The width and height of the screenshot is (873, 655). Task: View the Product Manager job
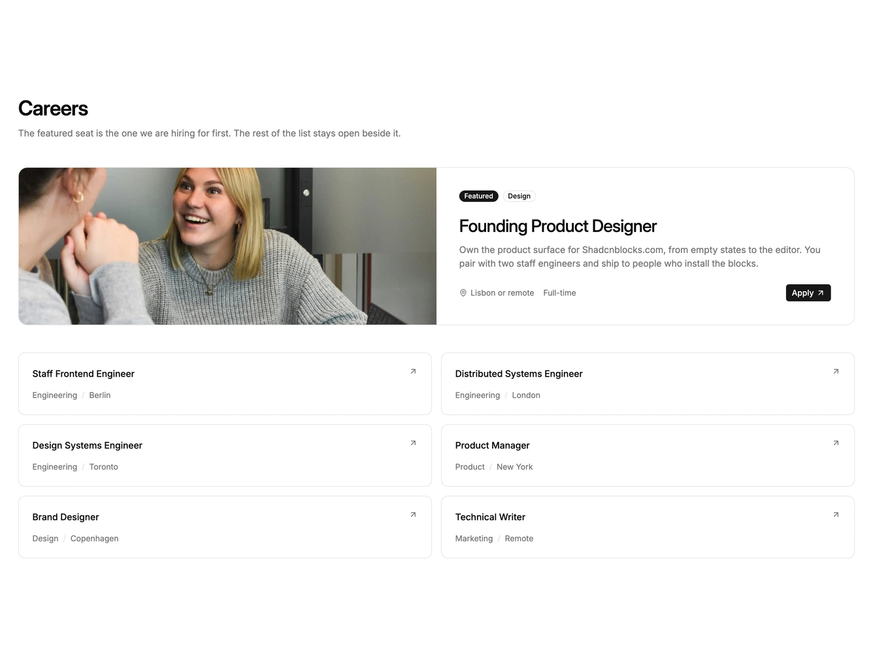(x=648, y=456)
